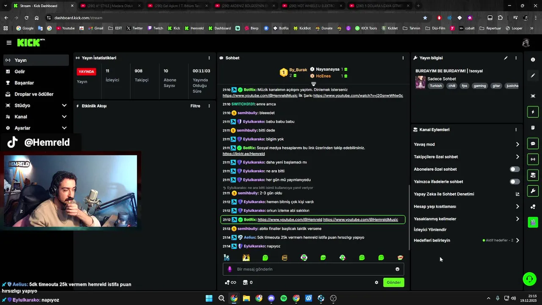Toggle the notes page widget in right sidebar
The width and height of the screenshot is (542, 305).
(x=533, y=128)
